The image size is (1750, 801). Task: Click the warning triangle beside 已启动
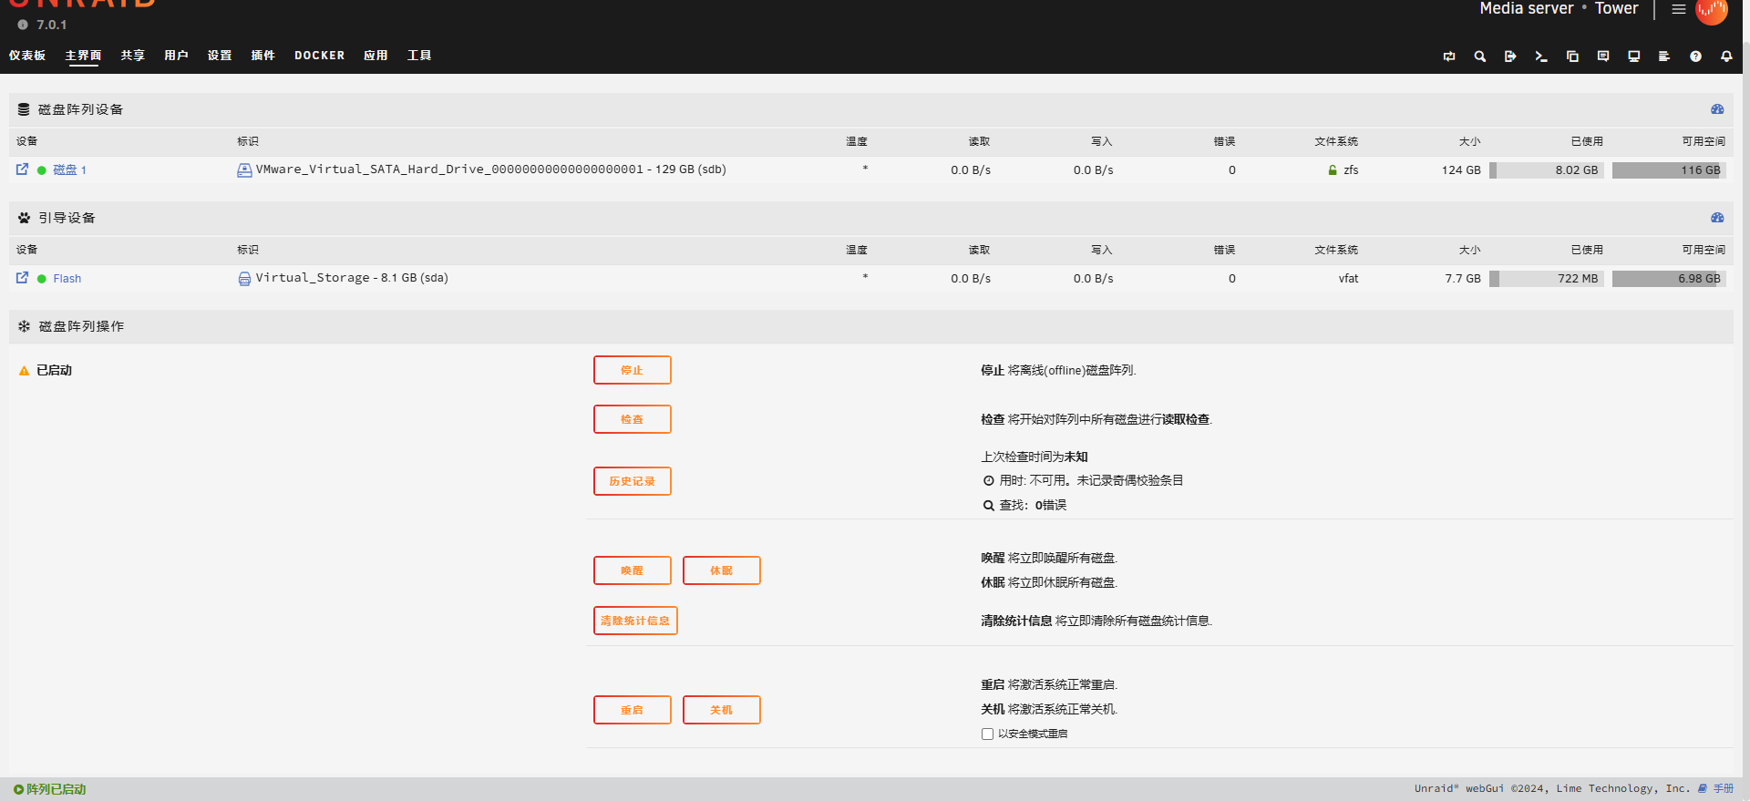[25, 371]
